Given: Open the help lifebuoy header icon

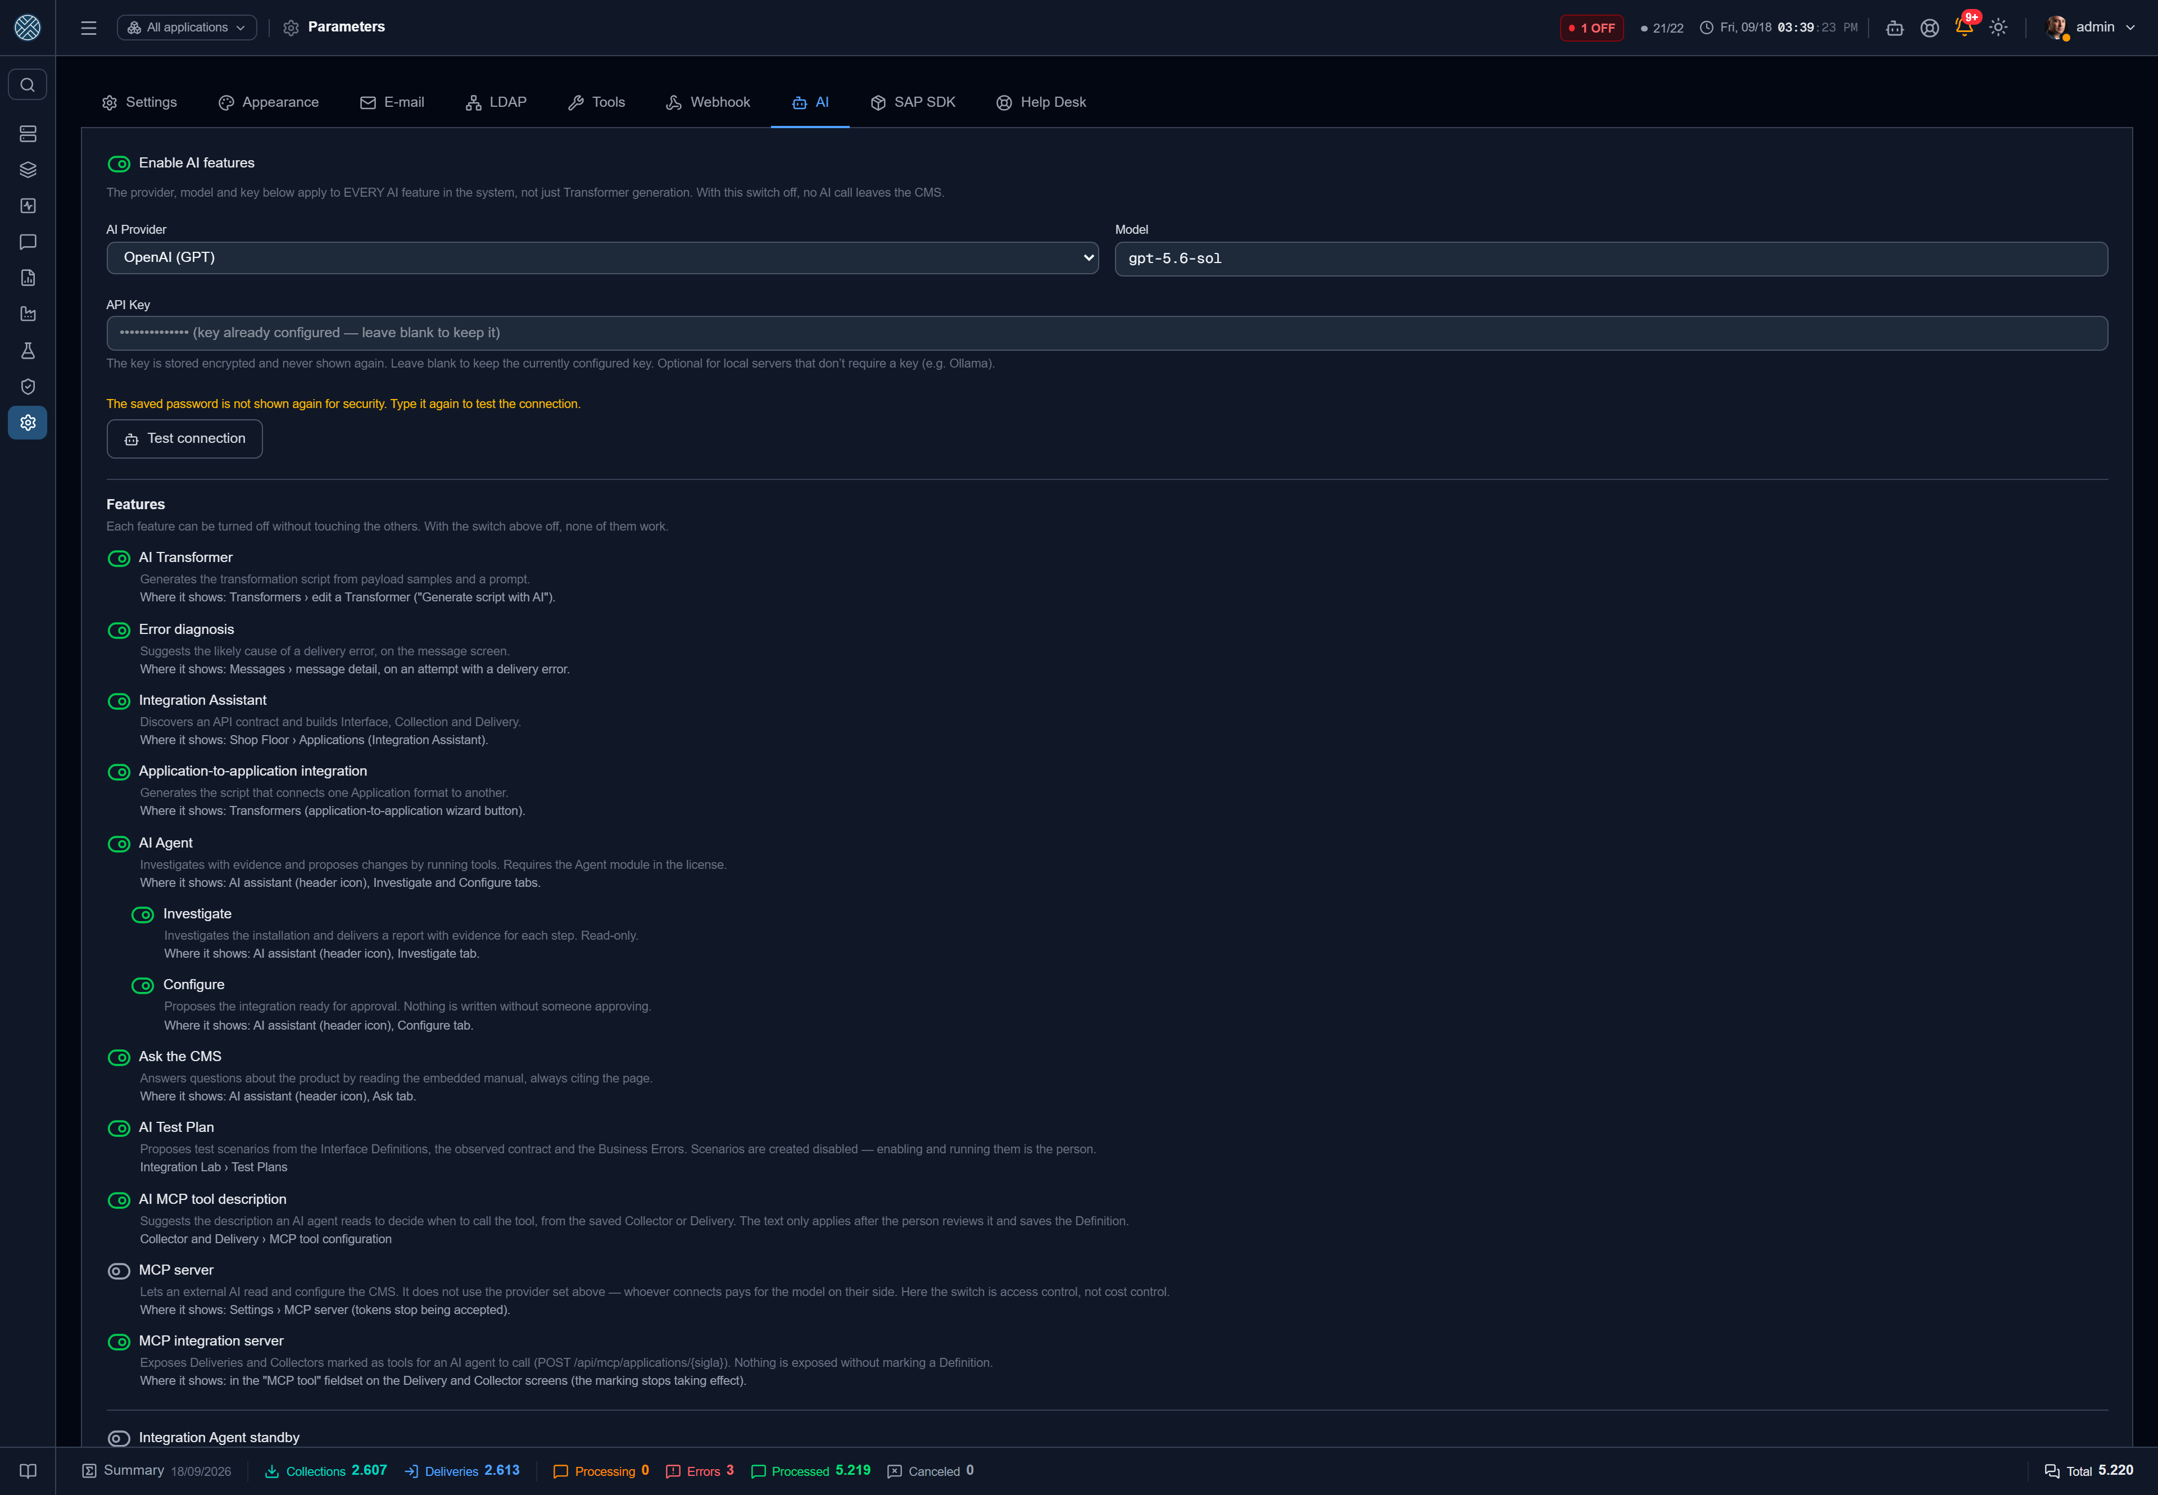Looking at the screenshot, I should pos(1929,28).
